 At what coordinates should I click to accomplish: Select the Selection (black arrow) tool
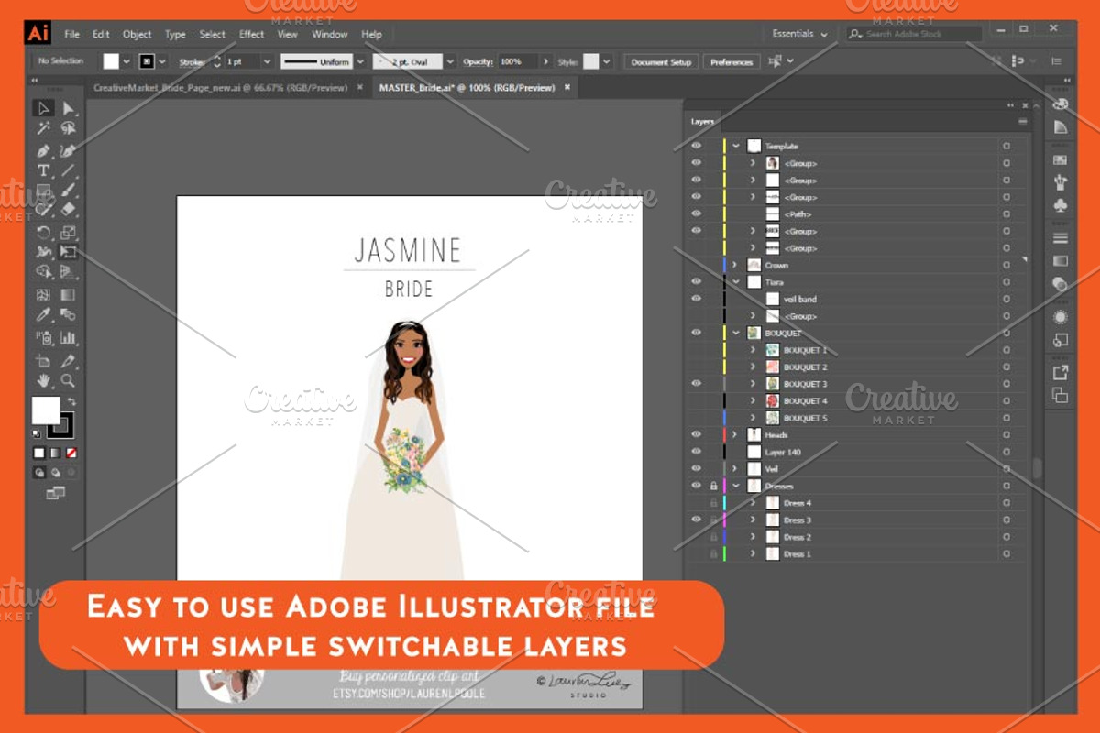point(43,109)
